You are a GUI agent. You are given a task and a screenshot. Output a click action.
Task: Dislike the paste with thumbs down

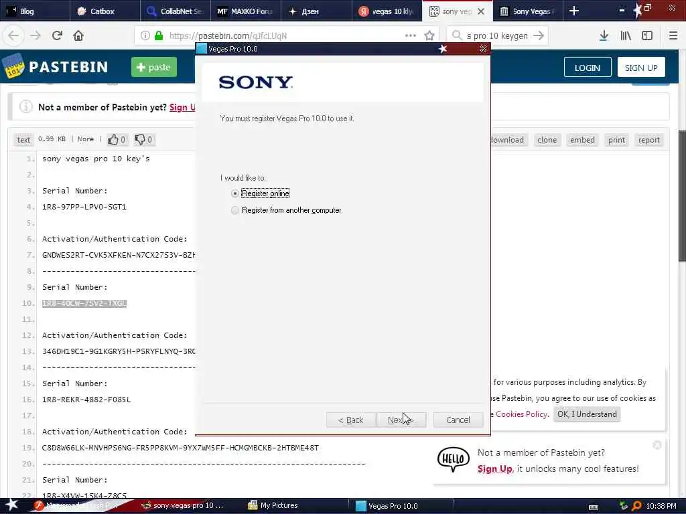coord(143,139)
